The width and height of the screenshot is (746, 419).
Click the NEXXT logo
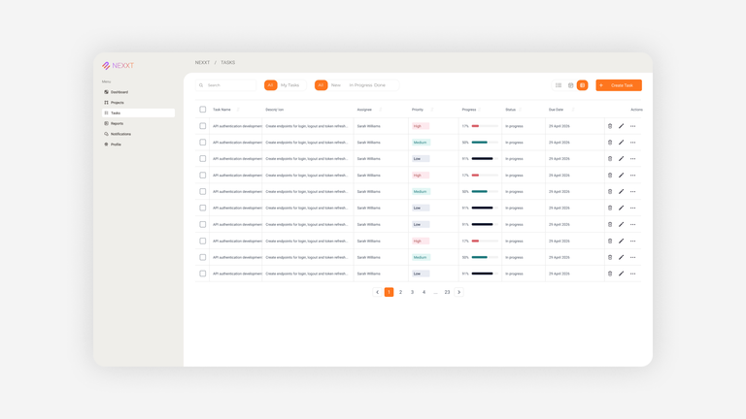[x=118, y=66]
